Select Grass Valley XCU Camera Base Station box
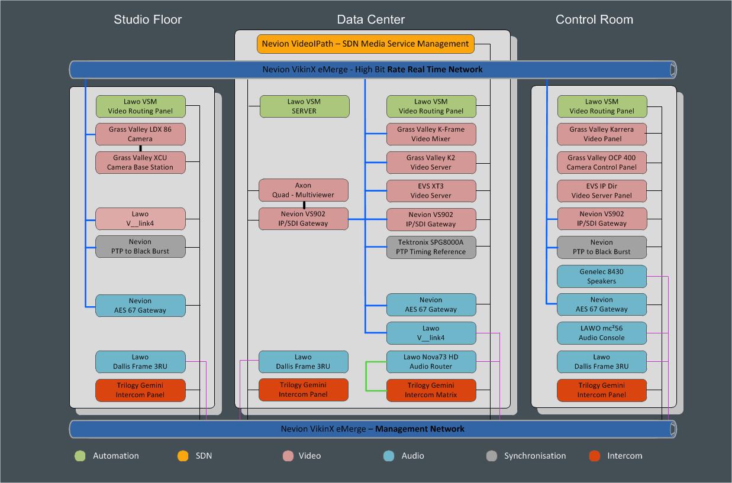732x483 pixels. (x=140, y=163)
